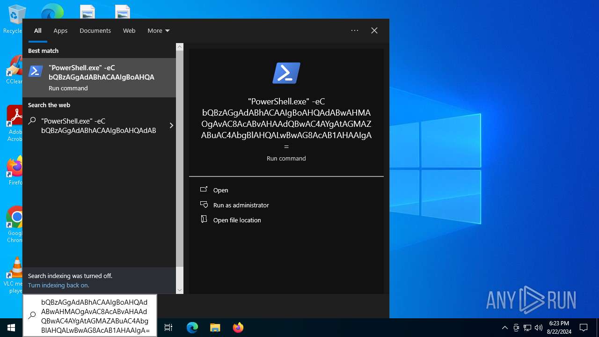Click the PowerShell icon in the Best match result
599x337 pixels.
point(36,71)
